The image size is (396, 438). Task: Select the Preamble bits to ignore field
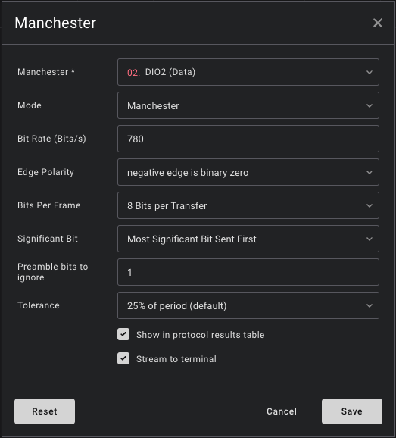(248, 272)
